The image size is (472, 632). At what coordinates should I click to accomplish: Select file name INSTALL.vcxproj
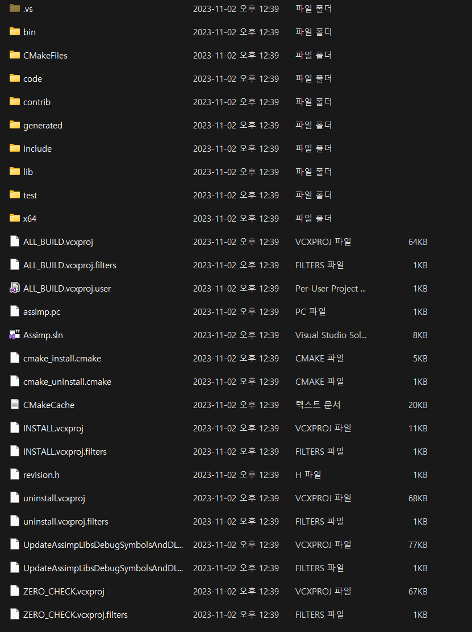pyautogui.click(x=53, y=429)
